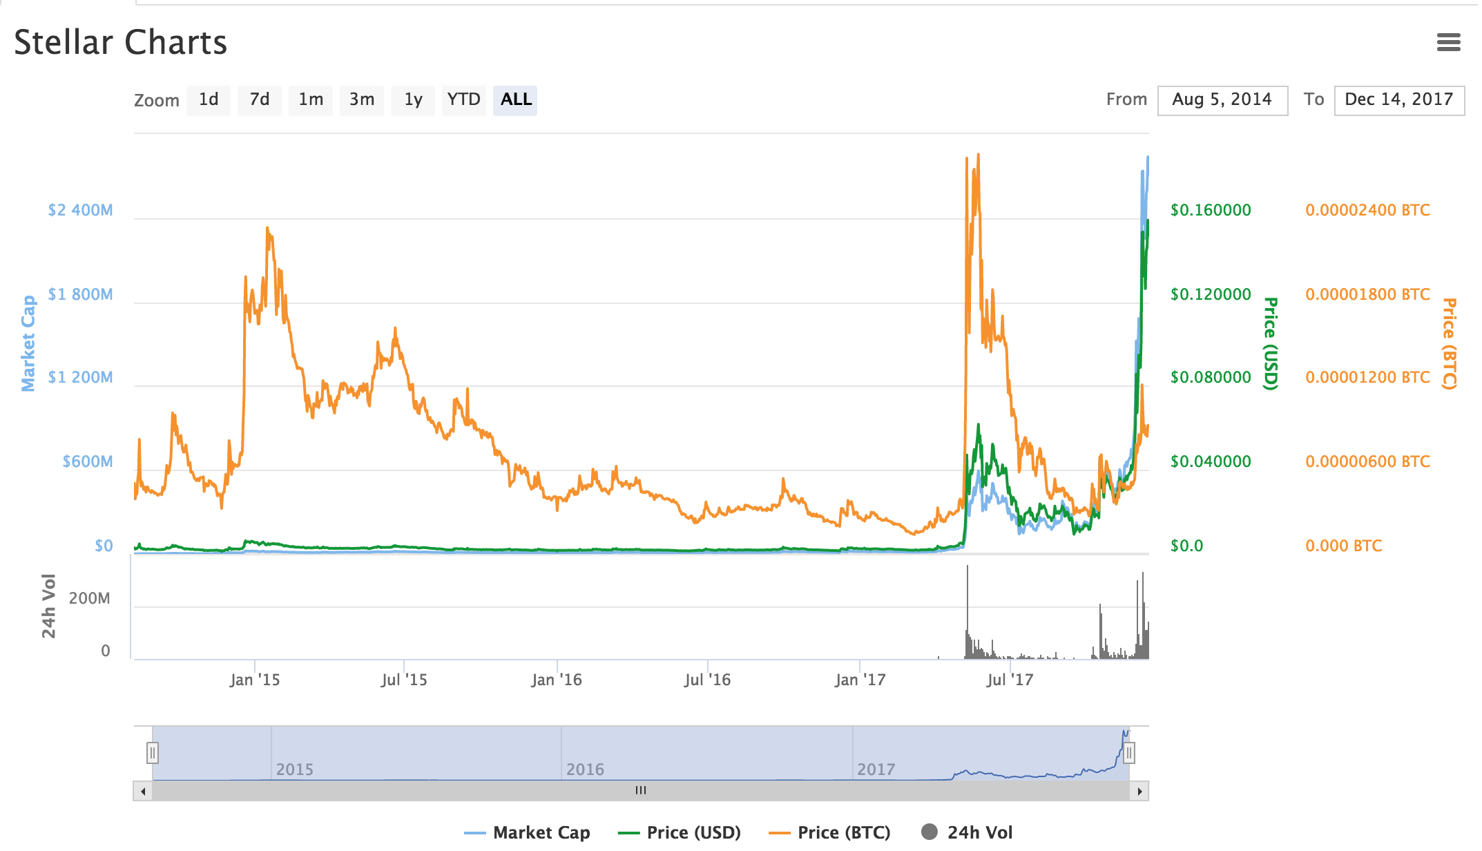Viewport: 1482px width, 851px height.
Task: Click the scrollbar left arrow
Action: 143,791
